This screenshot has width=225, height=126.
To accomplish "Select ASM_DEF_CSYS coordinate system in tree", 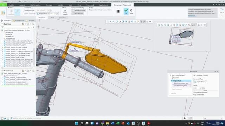I will coord(11,39).
